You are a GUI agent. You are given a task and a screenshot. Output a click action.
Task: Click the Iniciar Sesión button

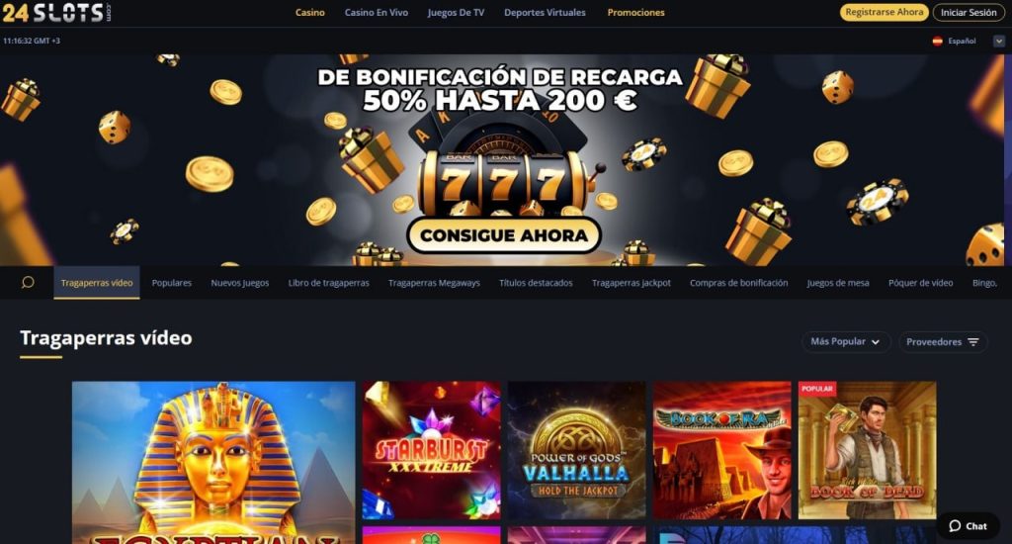point(969,12)
